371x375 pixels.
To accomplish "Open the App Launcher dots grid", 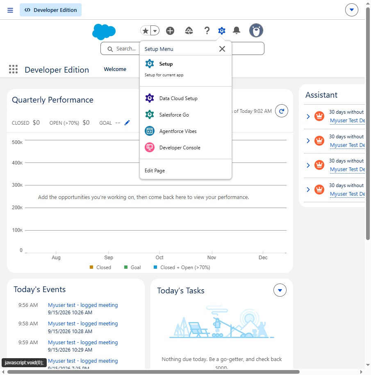I will click(x=14, y=69).
